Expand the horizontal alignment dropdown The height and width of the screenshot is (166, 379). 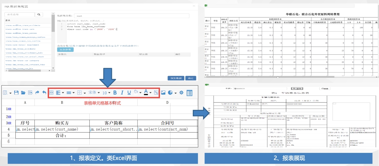coord(60,93)
